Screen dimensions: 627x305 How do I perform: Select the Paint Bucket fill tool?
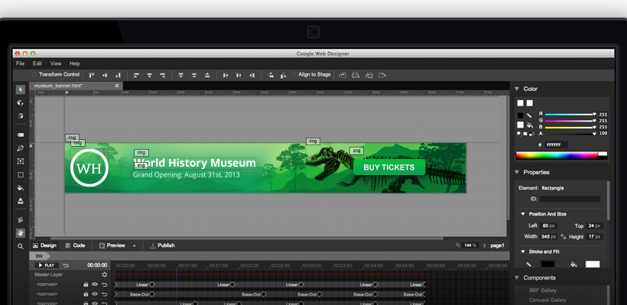[21, 187]
